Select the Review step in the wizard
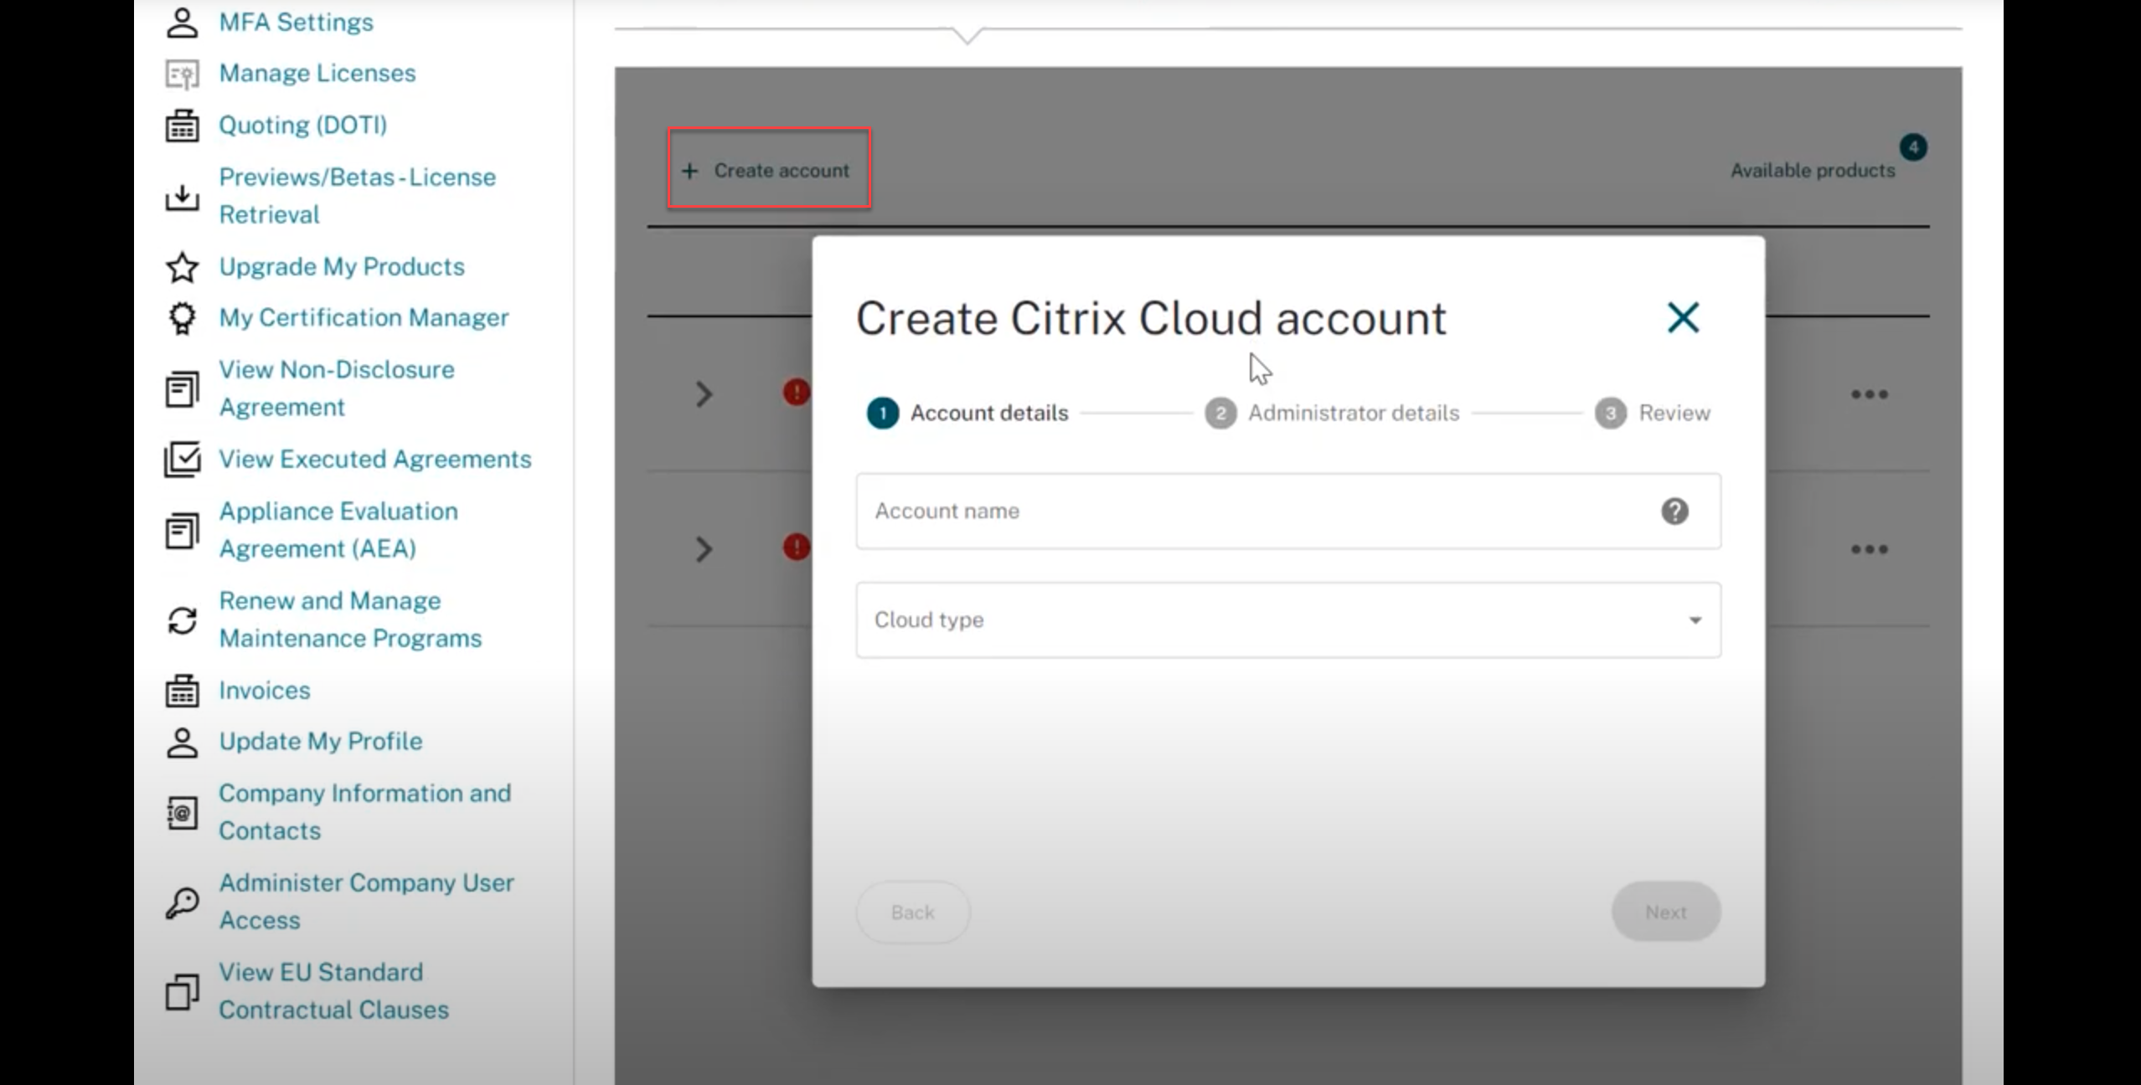Image resolution: width=2141 pixels, height=1085 pixels. point(1673,413)
